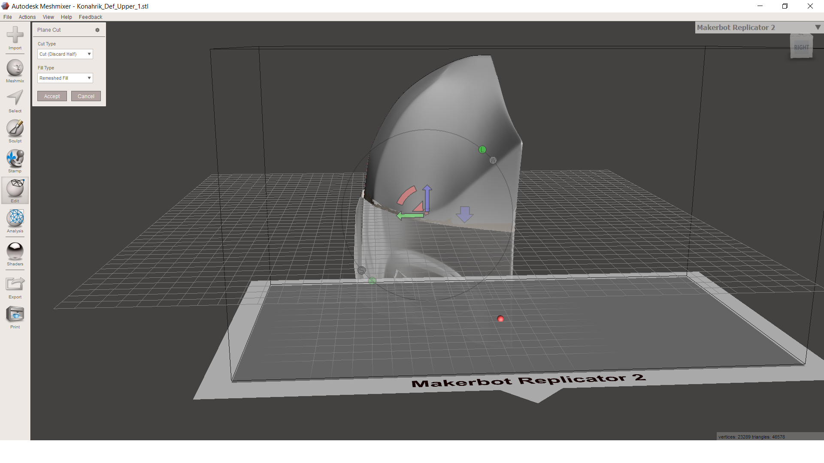Open the Actions menu

tap(27, 16)
